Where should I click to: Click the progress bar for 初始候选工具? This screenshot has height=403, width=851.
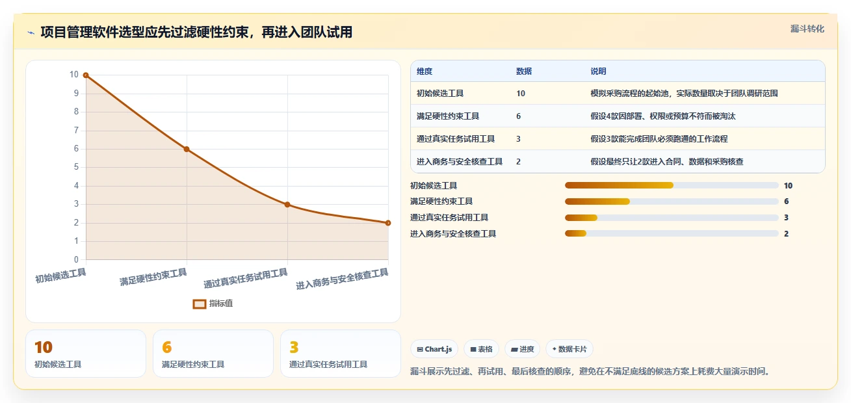pyautogui.click(x=672, y=185)
